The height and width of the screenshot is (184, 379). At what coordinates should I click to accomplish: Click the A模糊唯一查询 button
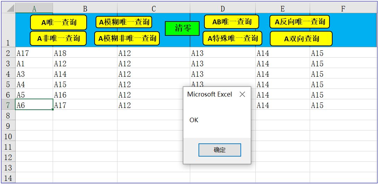[124, 22]
